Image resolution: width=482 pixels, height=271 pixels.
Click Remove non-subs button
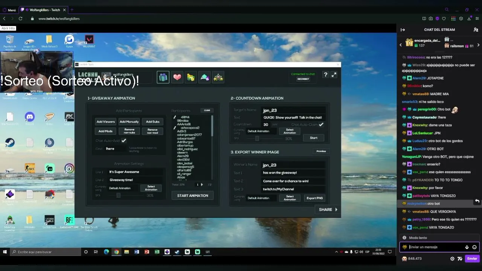[x=129, y=131]
